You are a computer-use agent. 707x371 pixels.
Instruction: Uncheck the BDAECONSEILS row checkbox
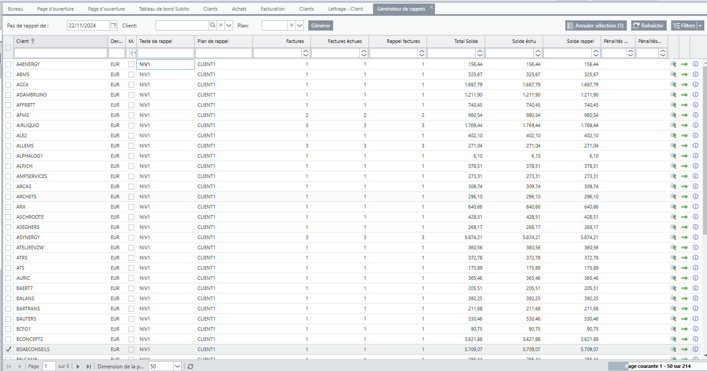(x=8, y=349)
